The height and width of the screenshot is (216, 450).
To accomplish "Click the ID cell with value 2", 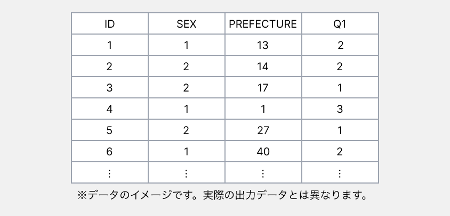I will [x=110, y=67].
